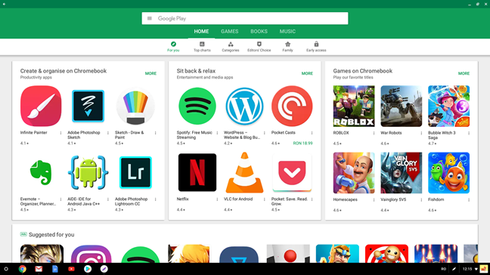The width and height of the screenshot is (490, 275).
Task: Click the Infinite Painter title text
Action: pos(33,133)
